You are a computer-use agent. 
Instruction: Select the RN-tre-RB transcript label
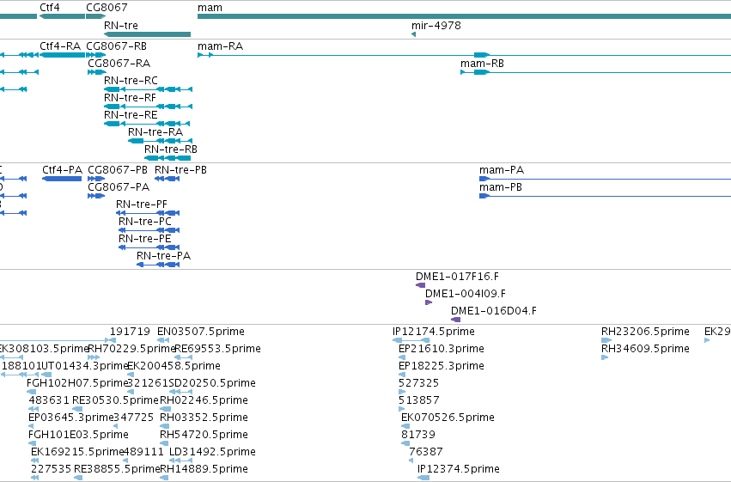(171, 149)
